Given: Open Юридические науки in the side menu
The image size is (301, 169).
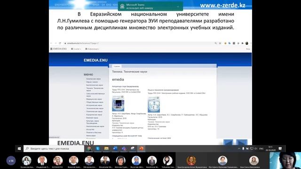Looking at the screenshot, I should pyautogui.click(x=94, y=115).
